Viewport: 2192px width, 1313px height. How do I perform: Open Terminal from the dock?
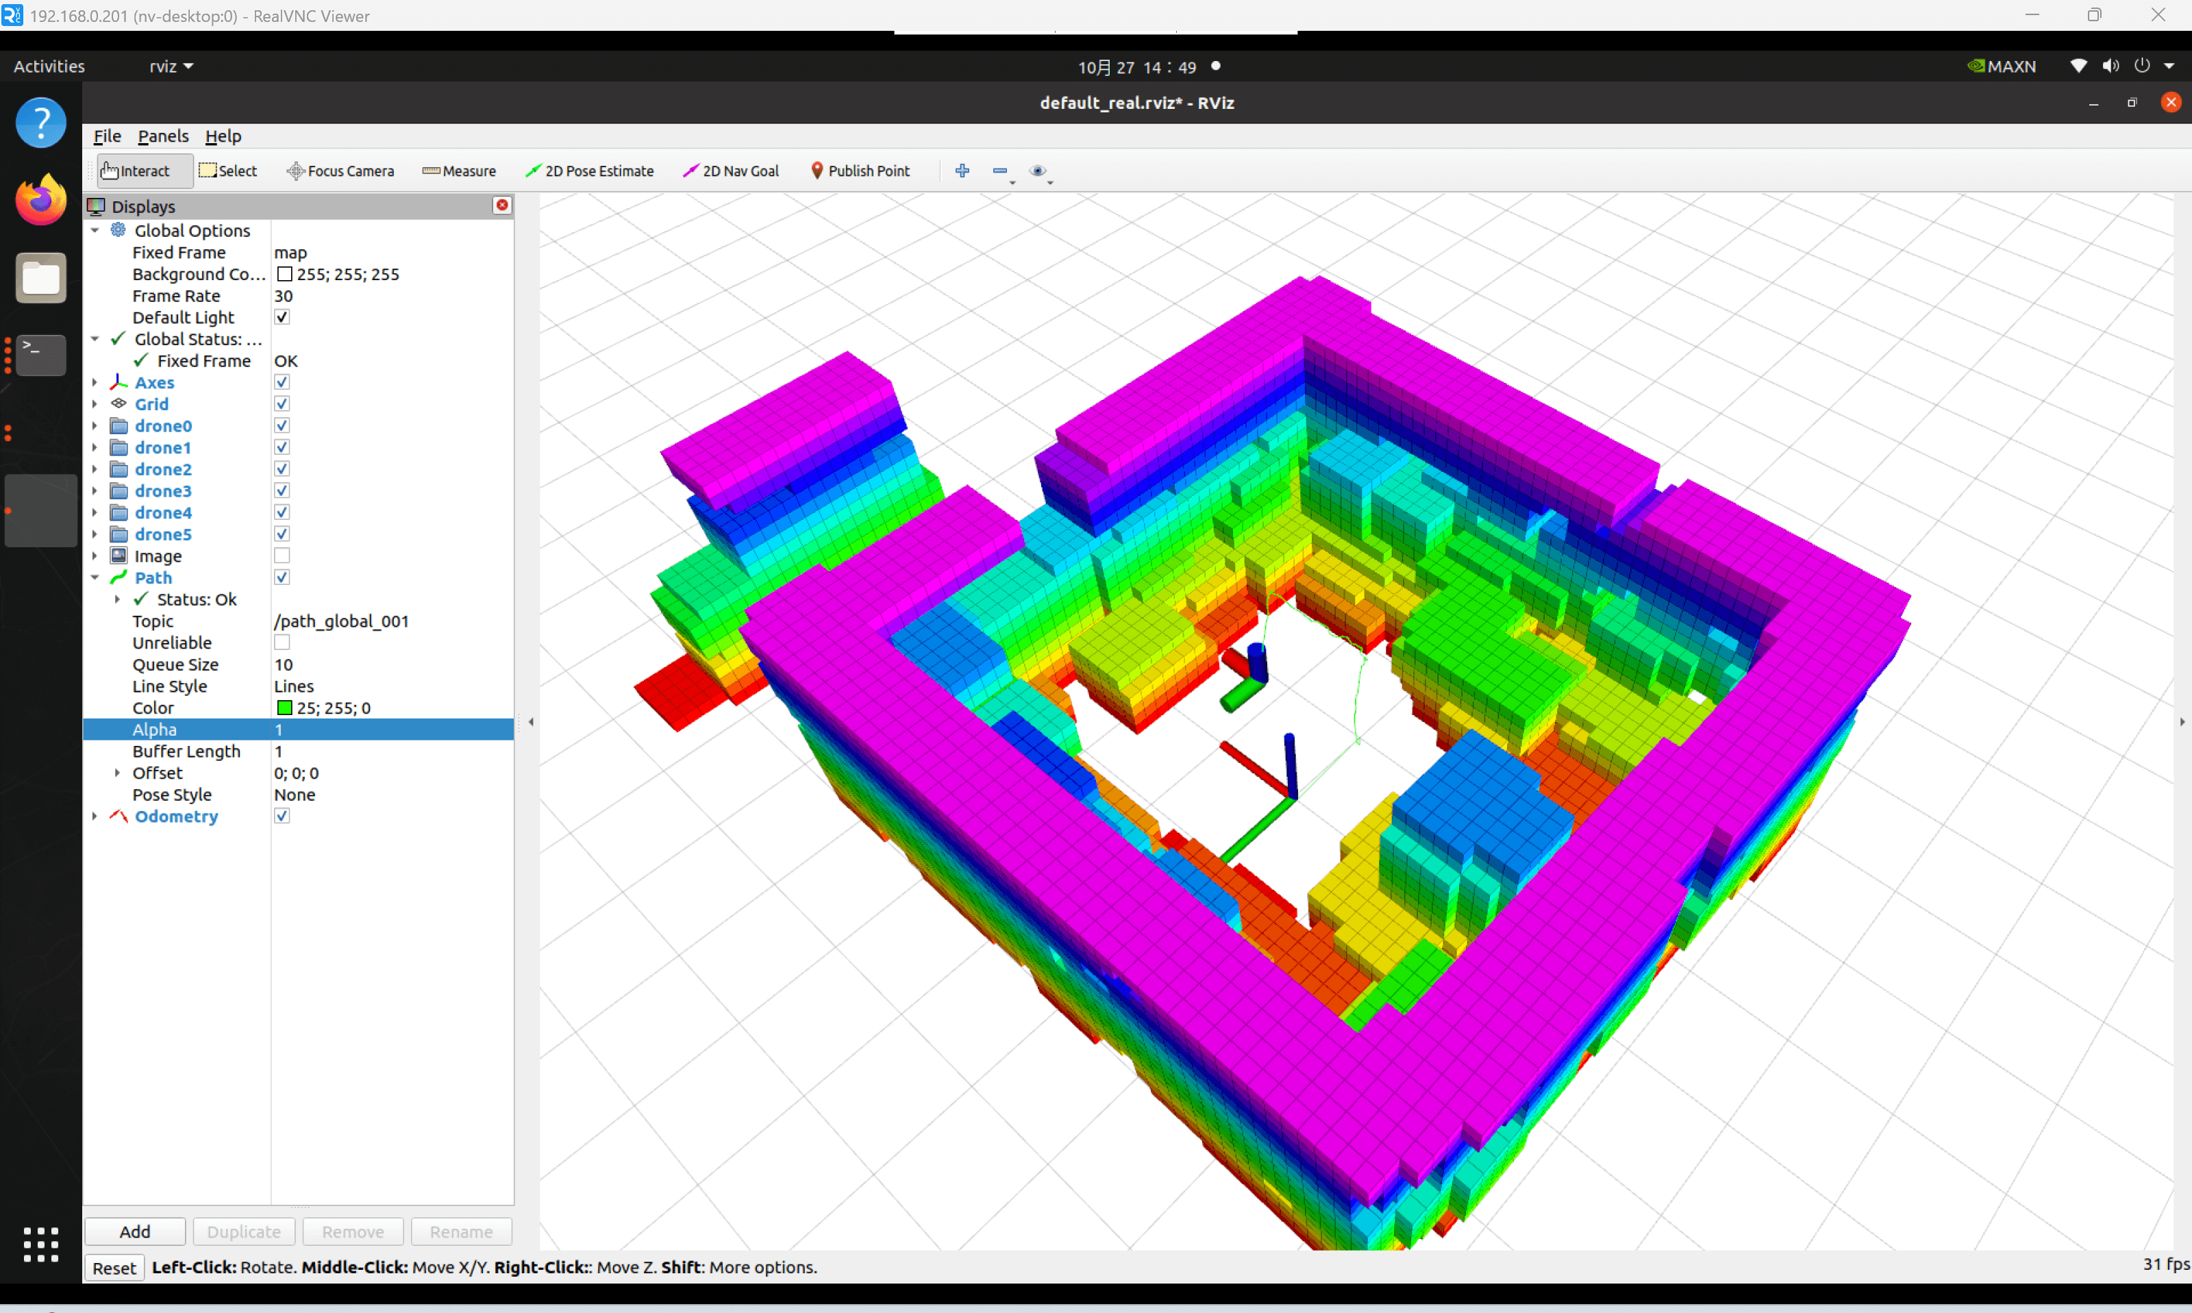40,355
